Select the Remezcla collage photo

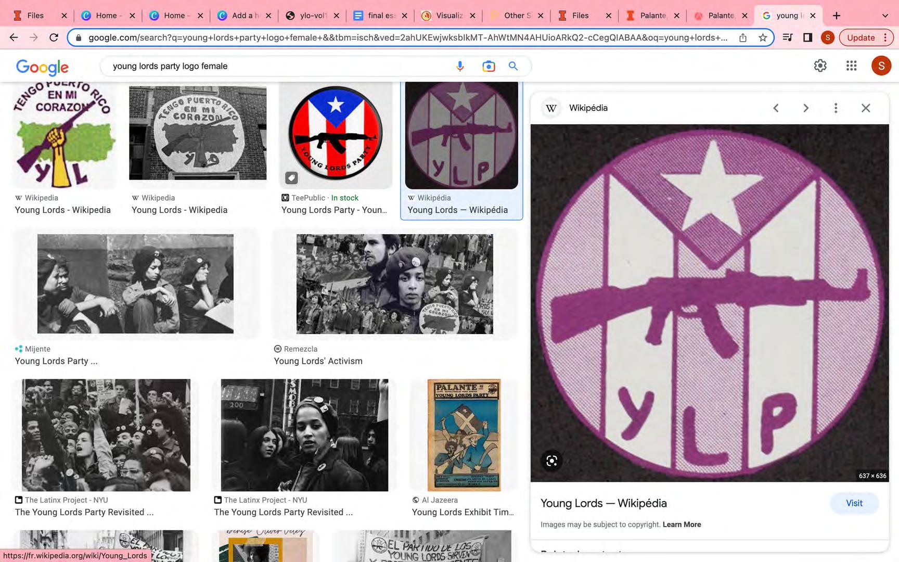click(x=394, y=284)
